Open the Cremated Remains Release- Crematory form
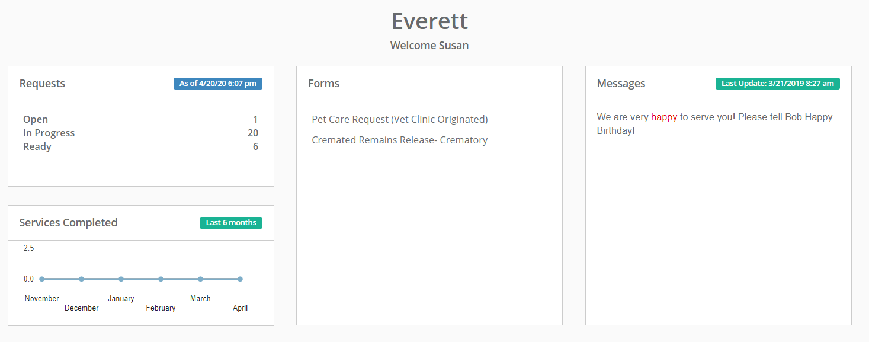The image size is (869, 342). point(400,140)
